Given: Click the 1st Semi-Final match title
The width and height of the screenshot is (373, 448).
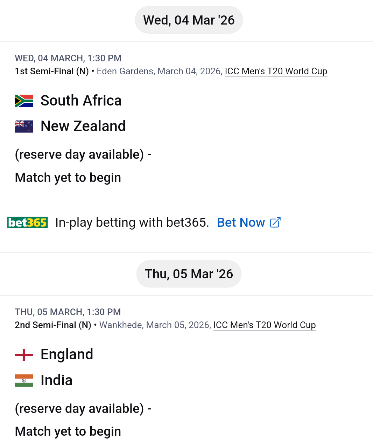Looking at the screenshot, I should click(52, 72).
